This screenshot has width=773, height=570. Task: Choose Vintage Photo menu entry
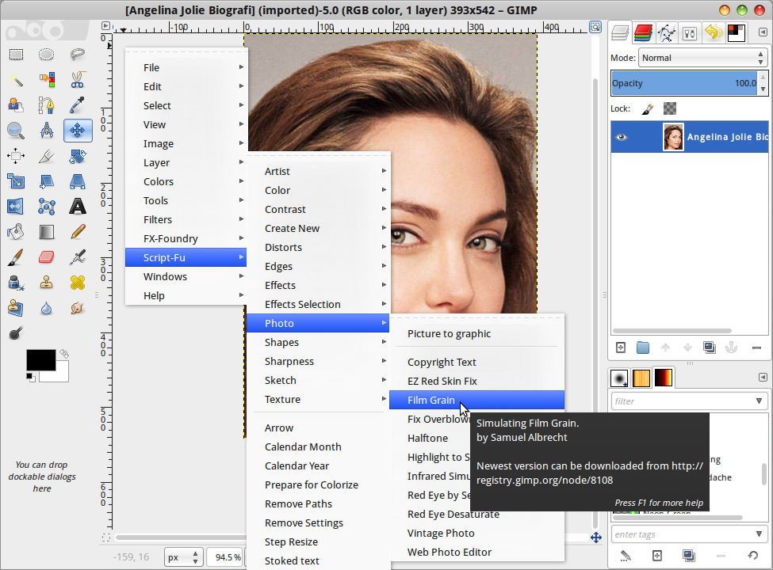tap(476, 533)
